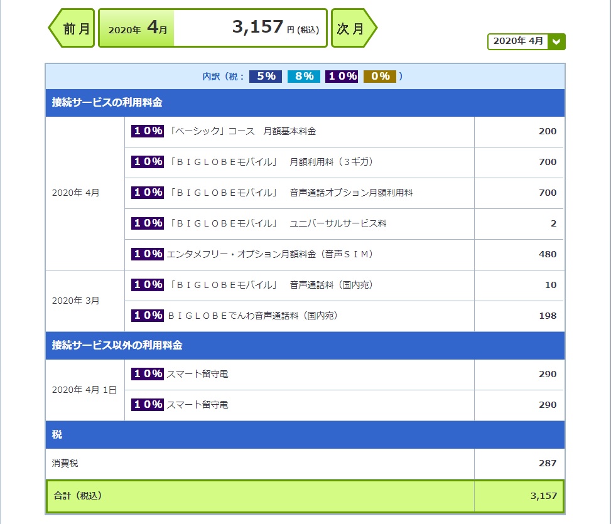The image size is (611, 524).
Task: Open the 2020年 4月 month dropdown
Action: click(x=526, y=41)
